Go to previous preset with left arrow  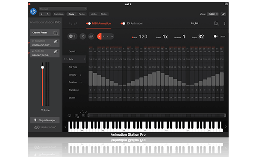42,14
